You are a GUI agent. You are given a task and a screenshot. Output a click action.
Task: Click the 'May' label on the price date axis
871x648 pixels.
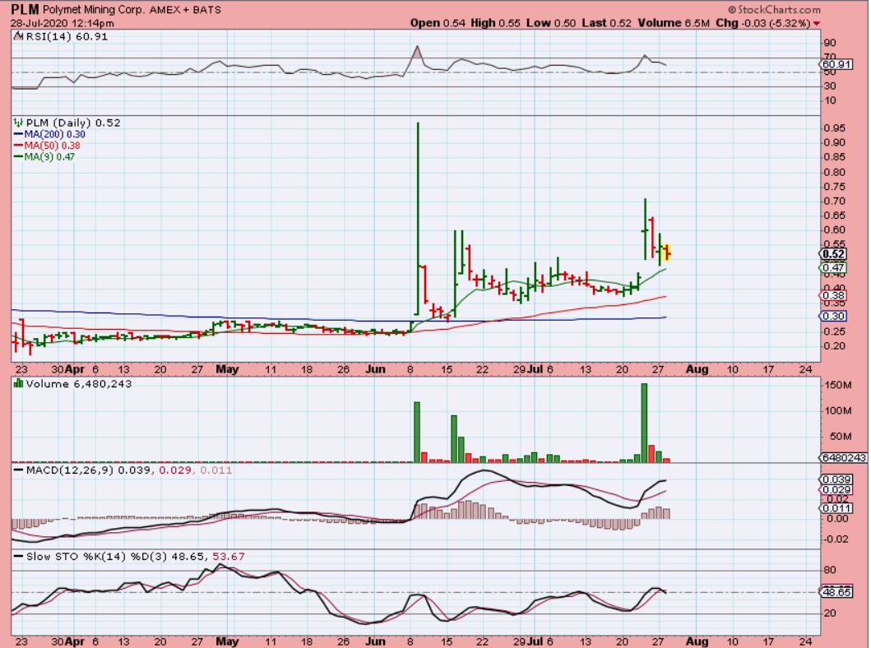pyautogui.click(x=227, y=369)
